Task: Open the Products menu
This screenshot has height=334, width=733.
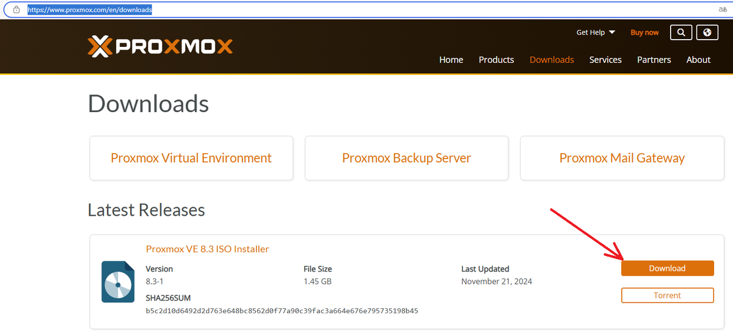Action: [496, 60]
